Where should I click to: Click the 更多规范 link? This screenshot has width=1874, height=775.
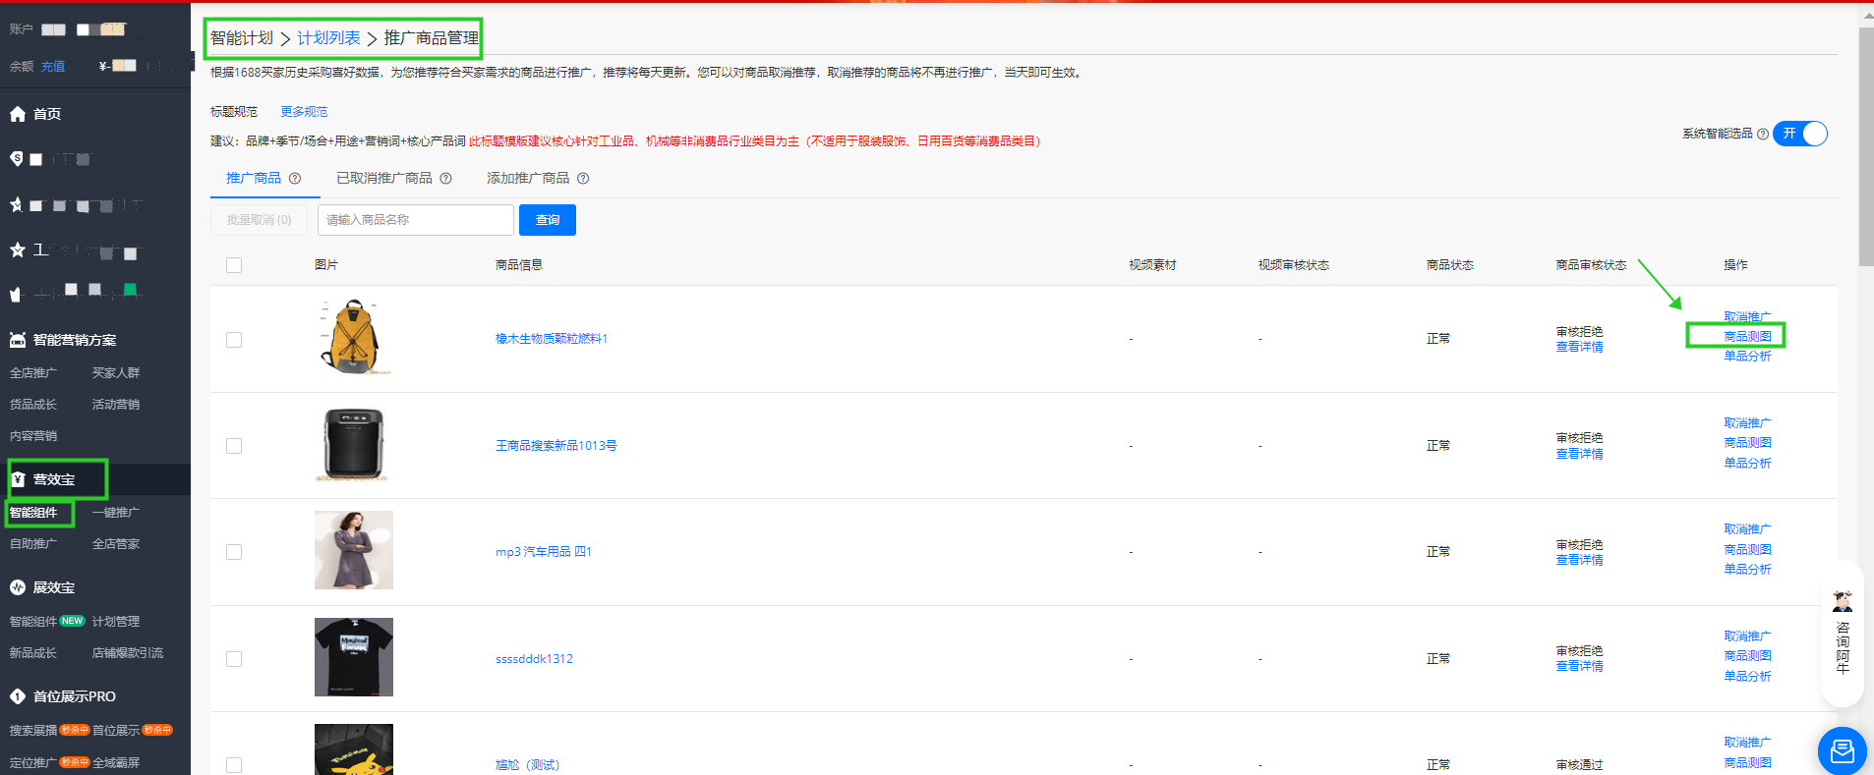304,112
